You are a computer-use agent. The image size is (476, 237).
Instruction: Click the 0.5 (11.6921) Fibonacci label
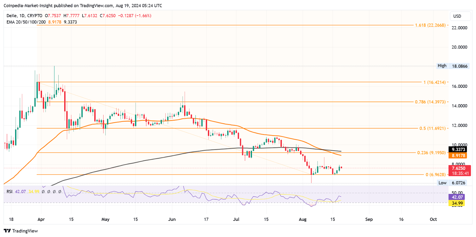click(x=433, y=128)
